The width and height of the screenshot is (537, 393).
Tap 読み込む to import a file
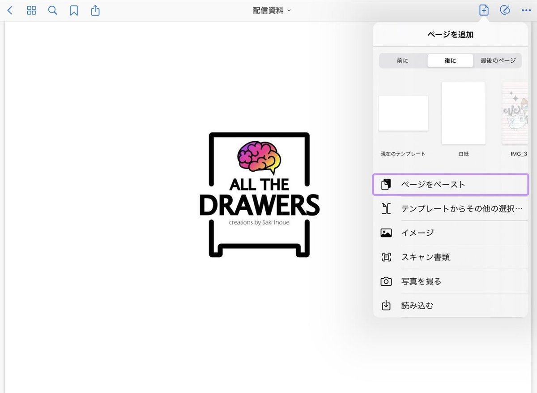pos(451,306)
